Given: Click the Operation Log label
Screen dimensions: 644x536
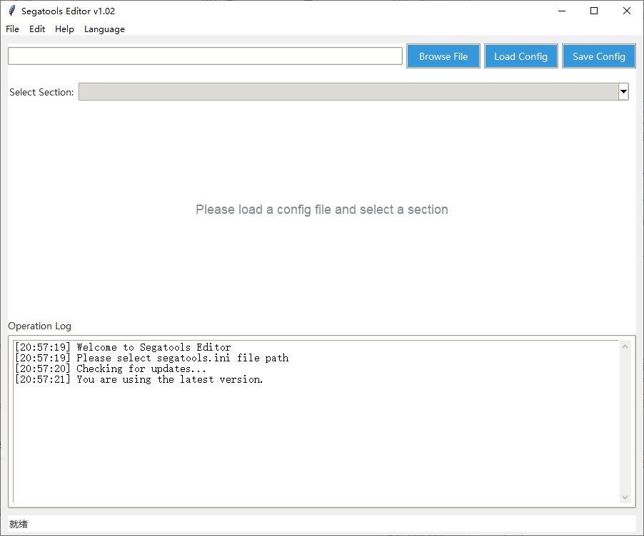Looking at the screenshot, I should [x=39, y=326].
